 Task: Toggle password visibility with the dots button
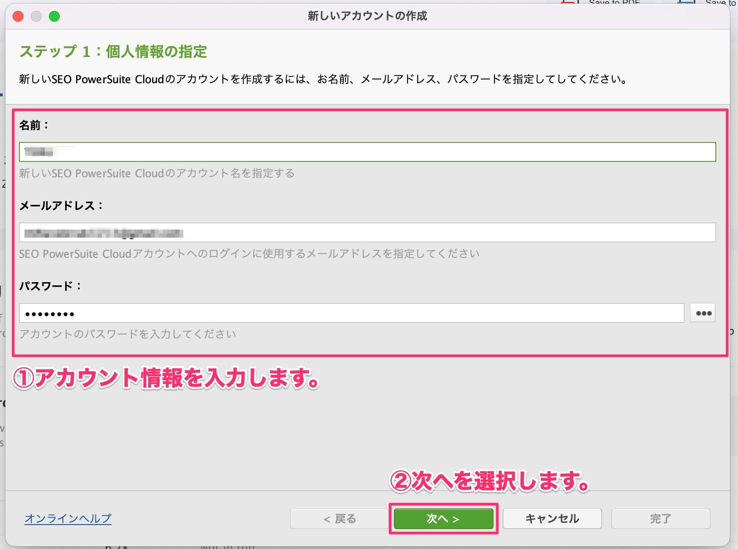pyautogui.click(x=703, y=313)
